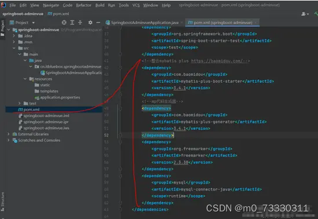
Task: Collapse the resources folder
Action: (x=25, y=79)
